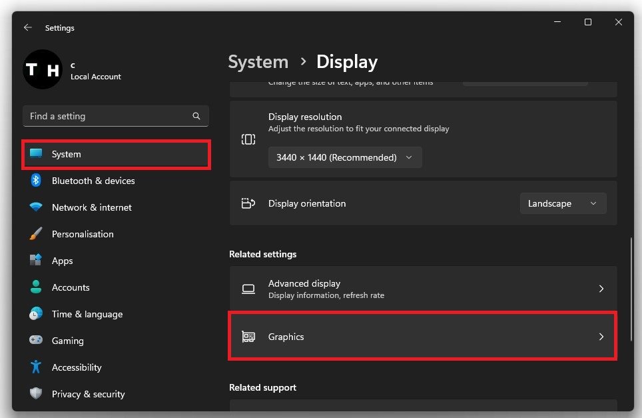Open the Graphics settings row

pos(422,337)
